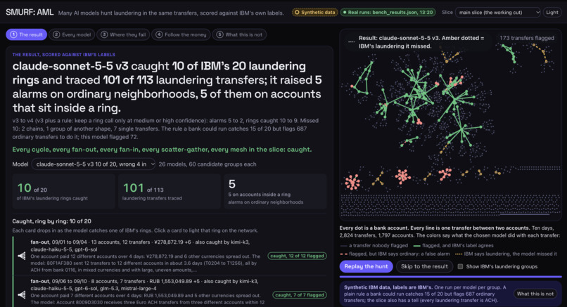Click the 'Result: claude-sonnet-5-5 v3' graph caption
Screen dimensions: 567x307
[x=421, y=42]
